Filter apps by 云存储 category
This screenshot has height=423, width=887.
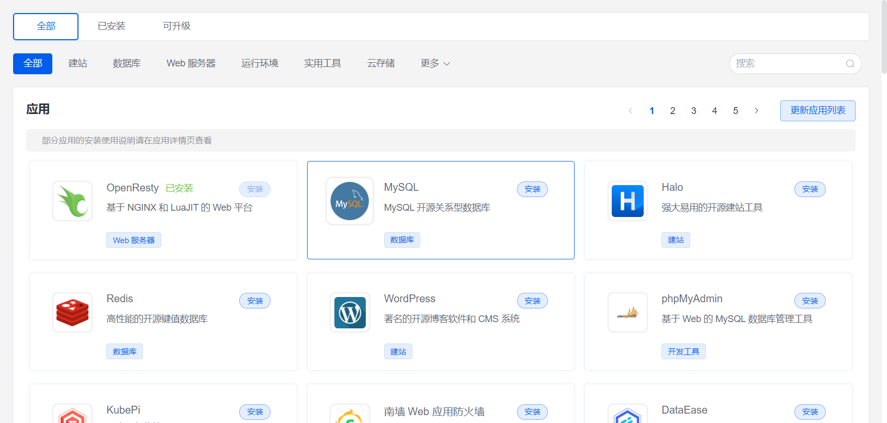(381, 64)
